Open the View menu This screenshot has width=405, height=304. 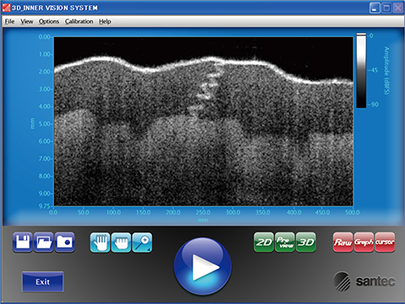[x=27, y=21]
